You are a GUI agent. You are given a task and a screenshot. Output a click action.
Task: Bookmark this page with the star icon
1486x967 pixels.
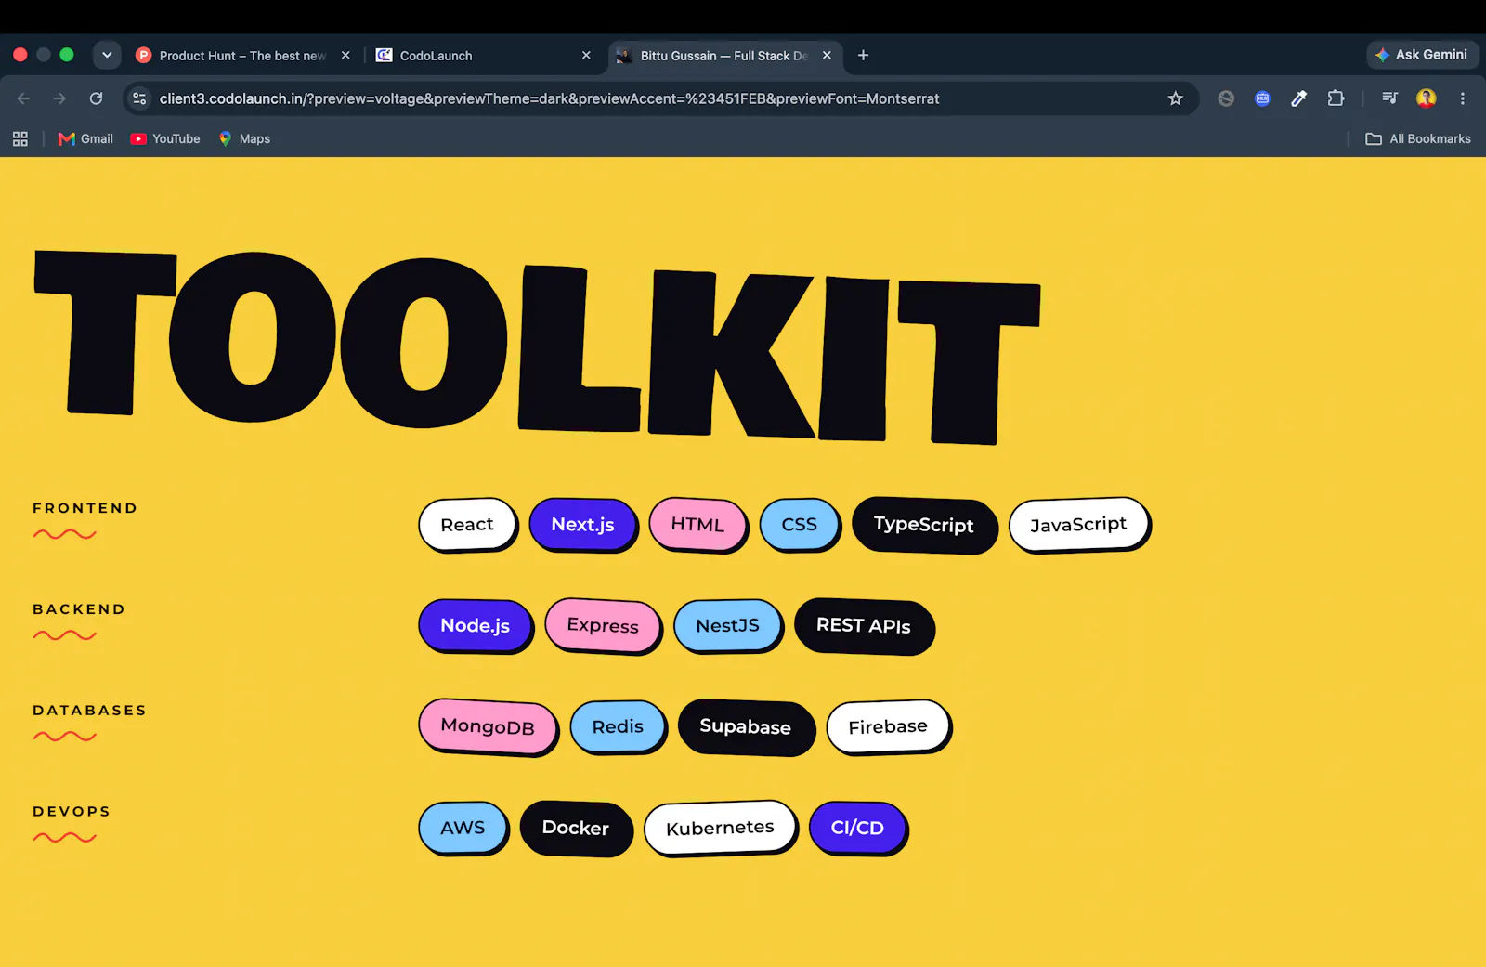tap(1175, 98)
